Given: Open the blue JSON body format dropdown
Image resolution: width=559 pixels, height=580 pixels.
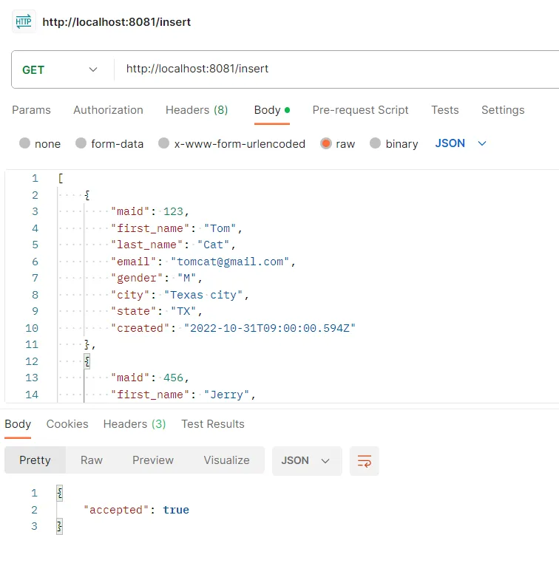Looking at the screenshot, I should tap(461, 143).
